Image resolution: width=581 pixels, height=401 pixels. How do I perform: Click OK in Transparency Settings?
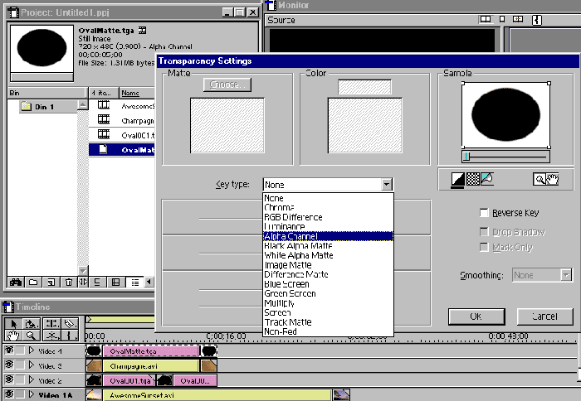click(x=476, y=316)
